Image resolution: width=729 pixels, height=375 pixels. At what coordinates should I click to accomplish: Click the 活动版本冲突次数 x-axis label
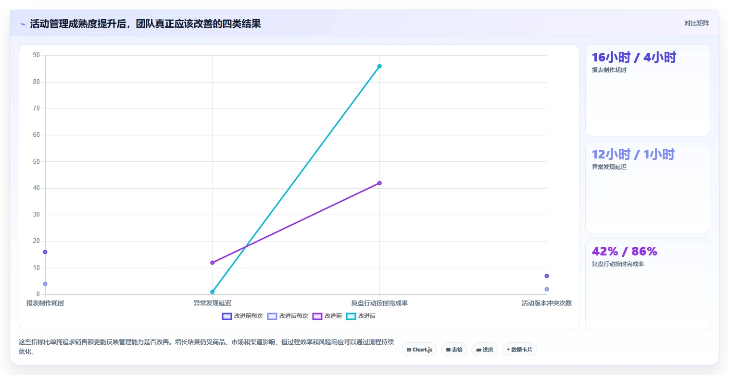pyautogui.click(x=547, y=303)
